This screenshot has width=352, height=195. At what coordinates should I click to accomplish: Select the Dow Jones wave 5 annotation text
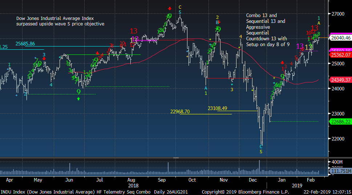(x=60, y=21)
